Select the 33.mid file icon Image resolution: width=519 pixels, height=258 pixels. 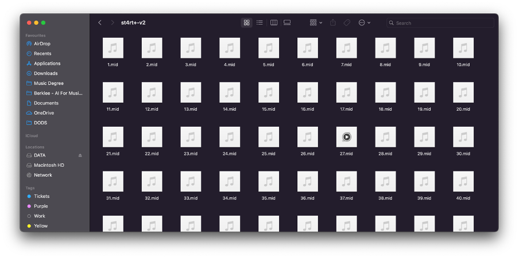click(x=191, y=181)
